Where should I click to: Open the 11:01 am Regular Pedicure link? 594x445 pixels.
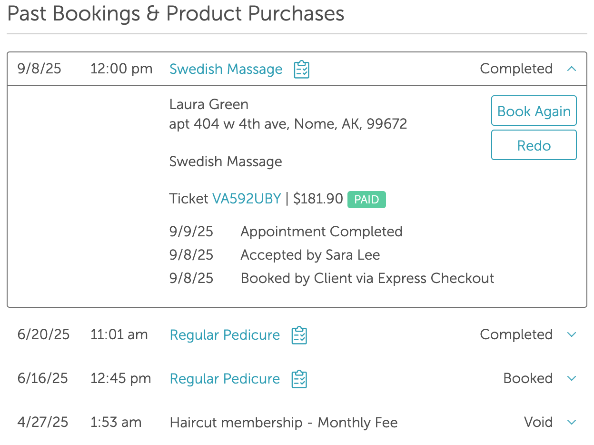click(225, 335)
